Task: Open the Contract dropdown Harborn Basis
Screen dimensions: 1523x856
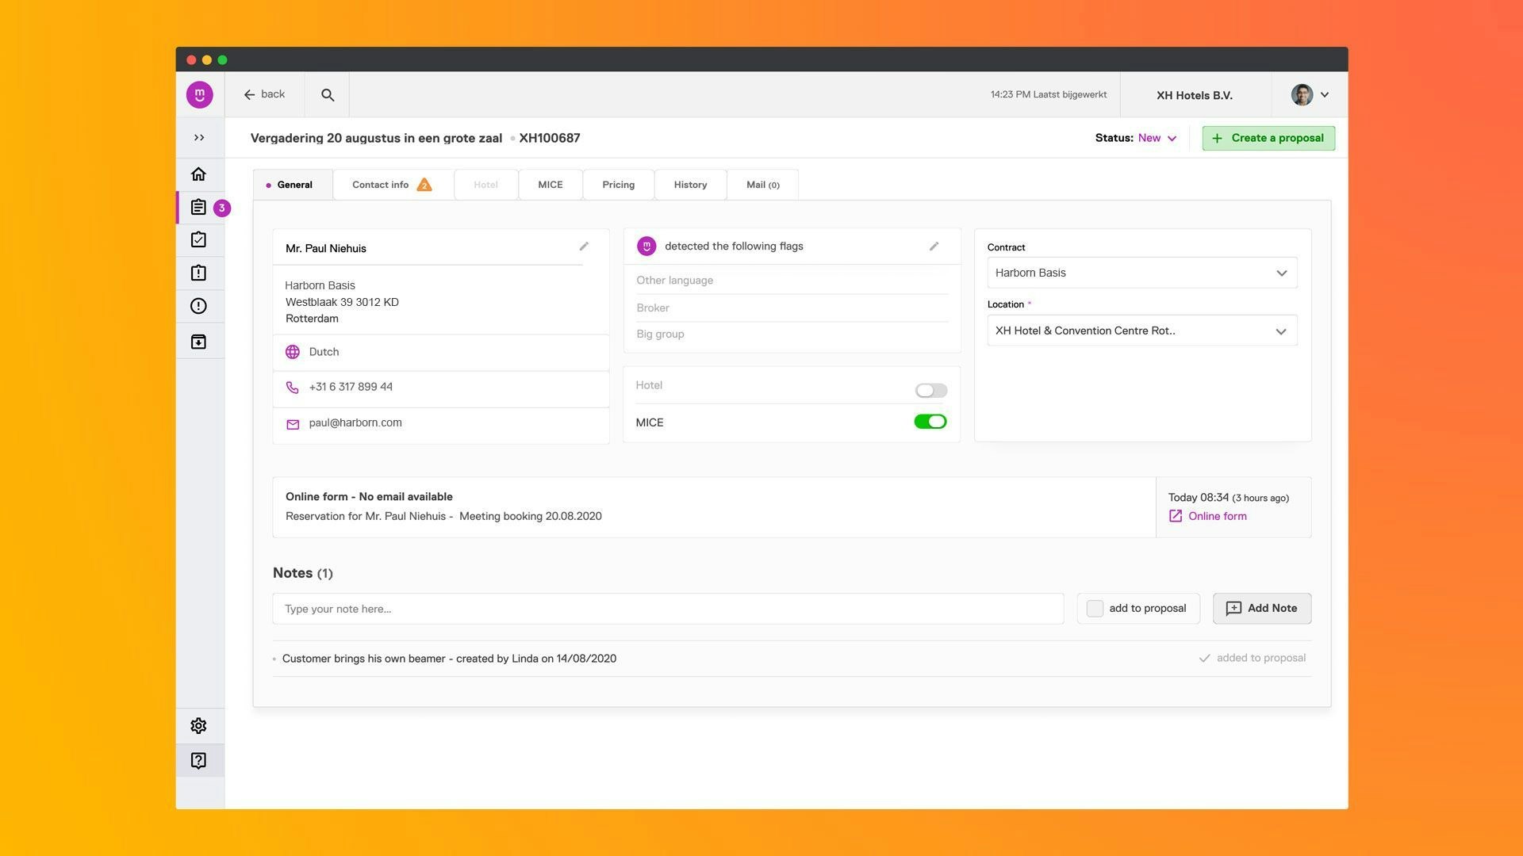Action: point(1141,273)
